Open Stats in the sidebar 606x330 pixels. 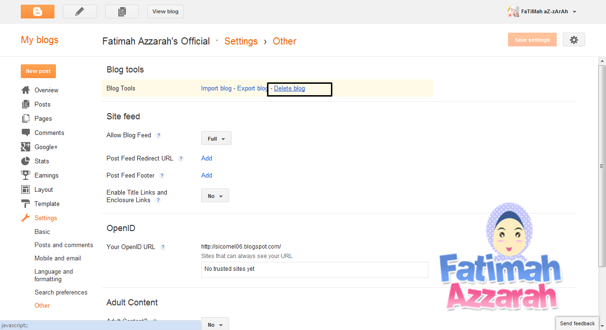click(42, 161)
